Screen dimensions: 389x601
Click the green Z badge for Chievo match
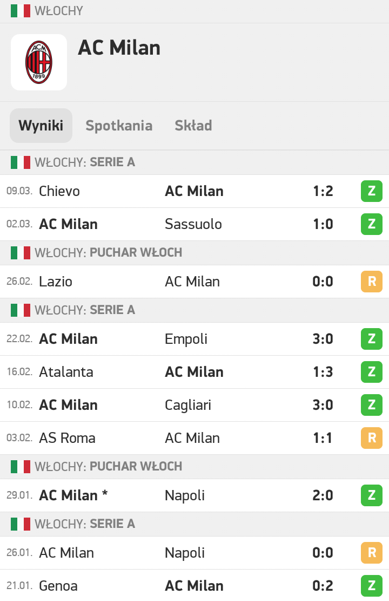(371, 191)
